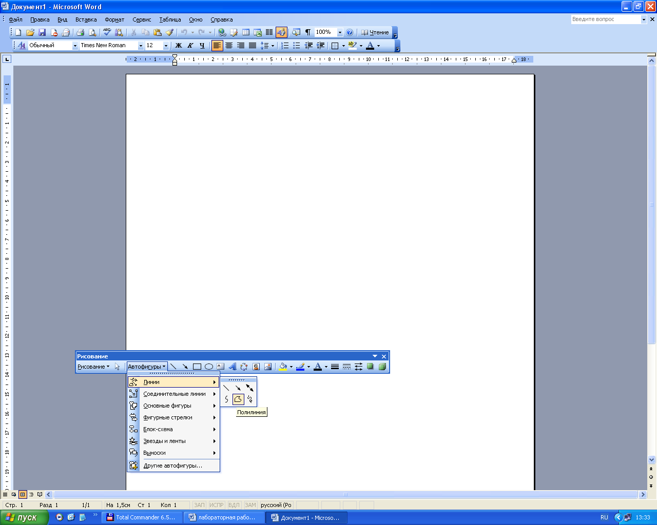Click the Oval tool on Drawing toolbar
657x525 pixels.
pyautogui.click(x=209, y=367)
